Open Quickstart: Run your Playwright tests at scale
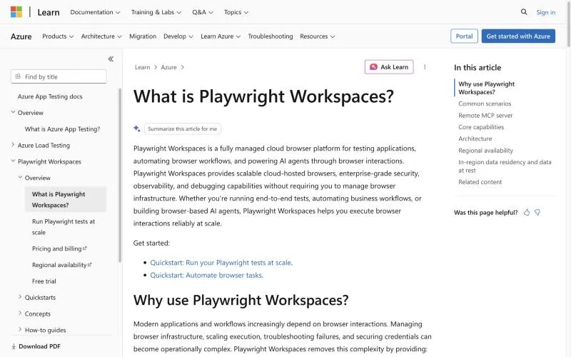The width and height of the screenshot is (571, 357). (x=221, y=262)
